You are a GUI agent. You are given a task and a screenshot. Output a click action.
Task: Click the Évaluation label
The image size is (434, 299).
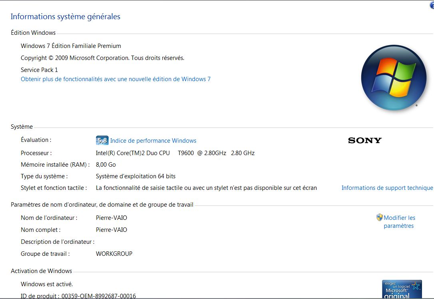pyautogui.click(x=36, y=140)
